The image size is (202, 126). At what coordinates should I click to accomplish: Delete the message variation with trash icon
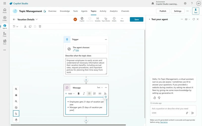click(106, 97)
